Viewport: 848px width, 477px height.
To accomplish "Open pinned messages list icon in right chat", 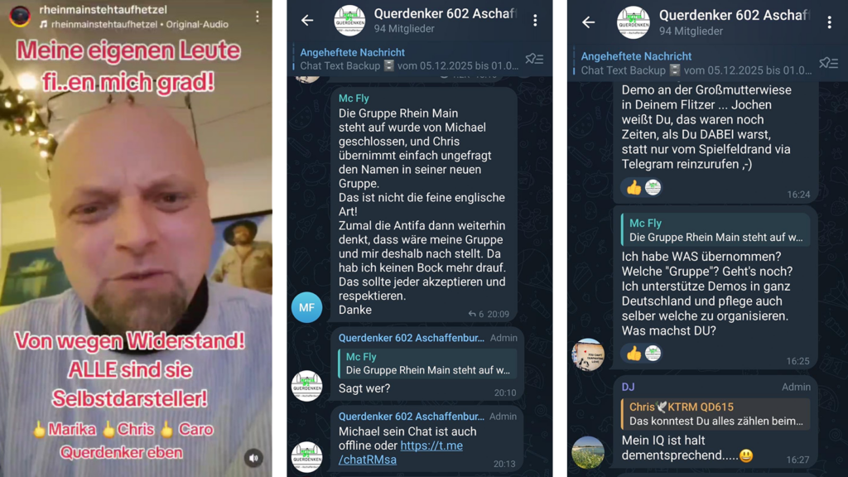I will (x=828, y=63).
